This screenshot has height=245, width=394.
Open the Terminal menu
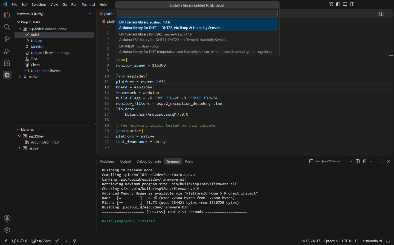pyautogui.click(x=88, y=4)
